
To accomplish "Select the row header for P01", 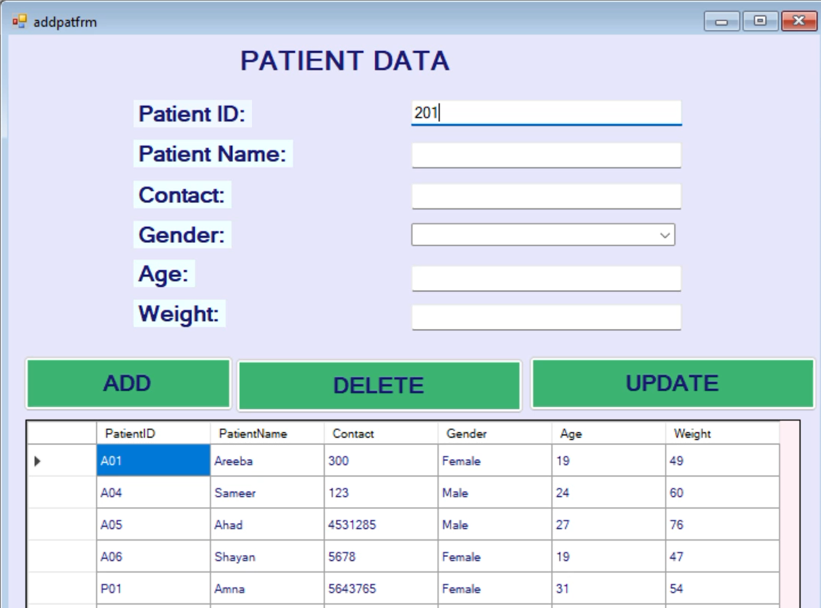I will [x=62, y=588].
